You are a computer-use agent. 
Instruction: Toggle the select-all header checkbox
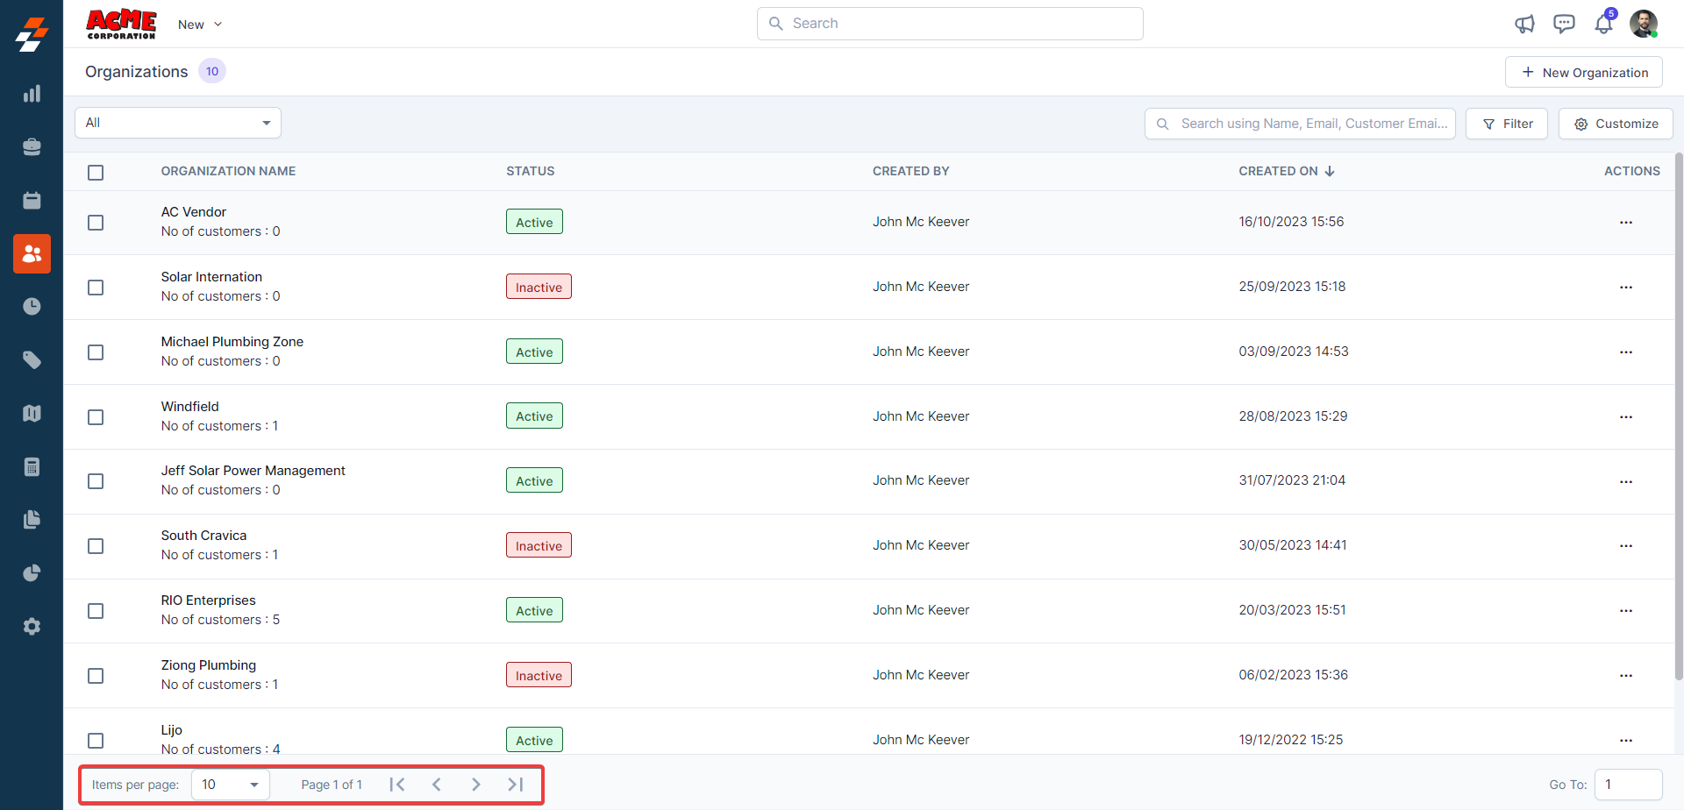pyautogui.click(x=96, y=173)
